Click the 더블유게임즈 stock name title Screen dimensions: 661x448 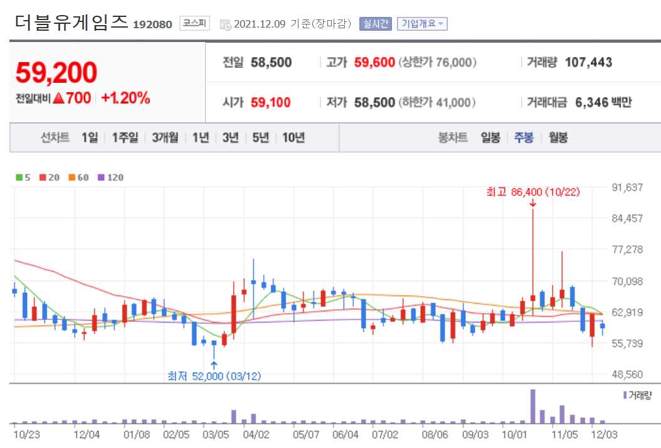click(71, 21)
